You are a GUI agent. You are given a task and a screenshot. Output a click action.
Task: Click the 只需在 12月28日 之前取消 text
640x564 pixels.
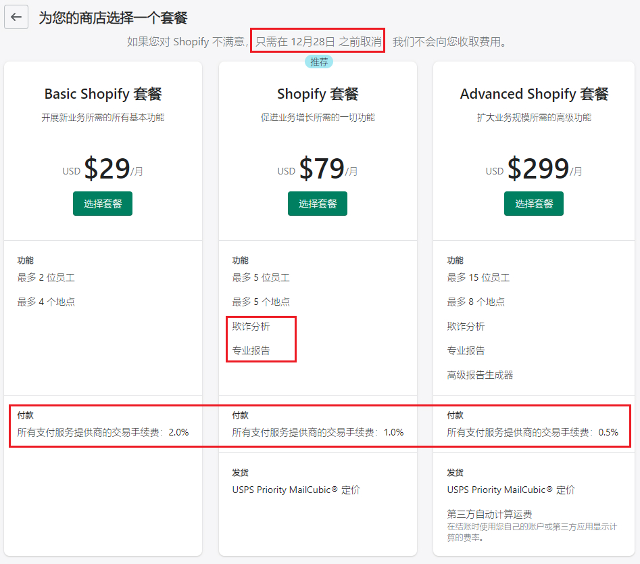tap(318, 42)
